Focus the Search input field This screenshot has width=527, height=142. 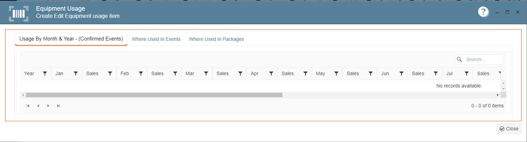click(479, 59)
